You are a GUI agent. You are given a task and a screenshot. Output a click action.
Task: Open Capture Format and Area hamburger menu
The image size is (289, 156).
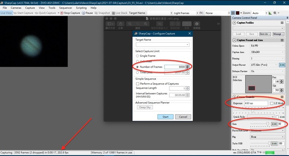pos(282,40)
